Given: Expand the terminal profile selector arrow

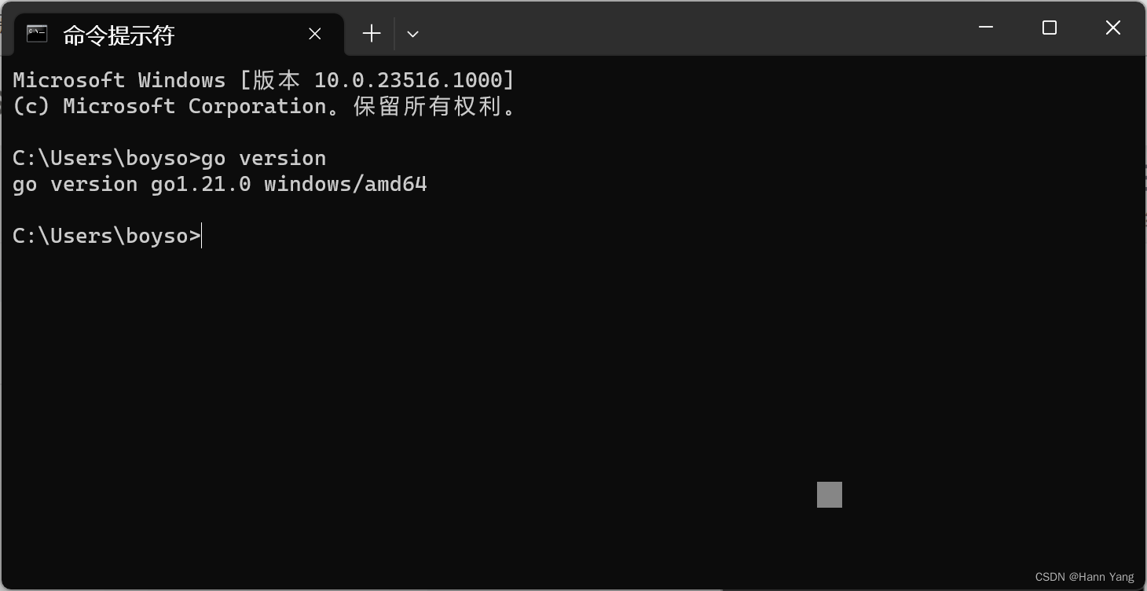Looking at the screenshot, I should pos(412,34).
